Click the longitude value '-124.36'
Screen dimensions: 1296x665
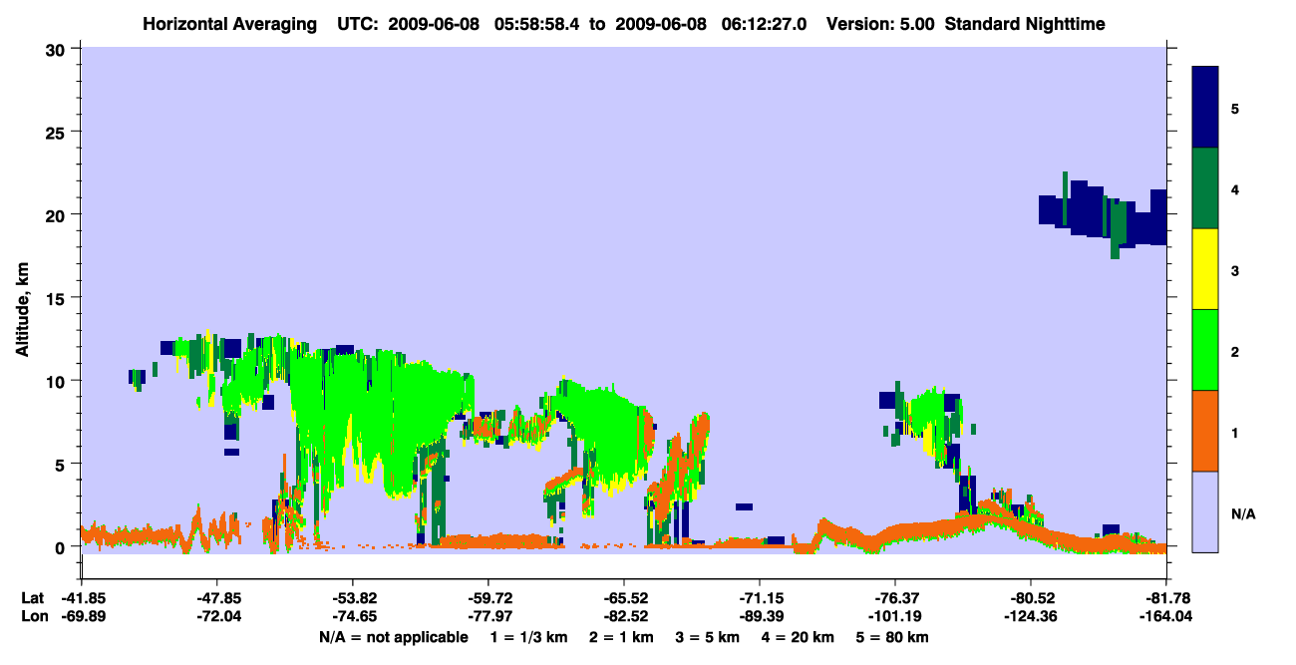click(1030, 616)
